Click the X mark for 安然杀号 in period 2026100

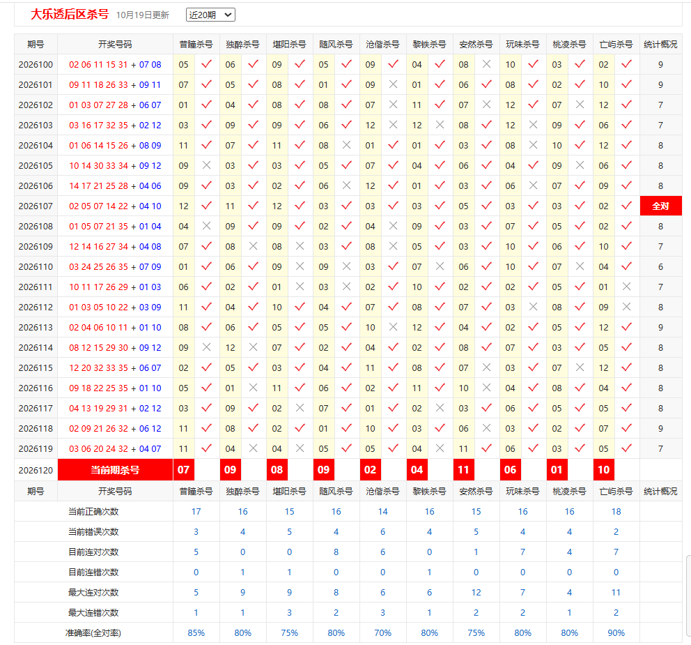pos(486,64)
